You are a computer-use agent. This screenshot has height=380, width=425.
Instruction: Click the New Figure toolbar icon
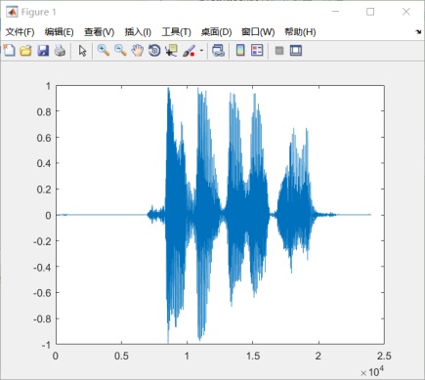[x=9, y=51]
